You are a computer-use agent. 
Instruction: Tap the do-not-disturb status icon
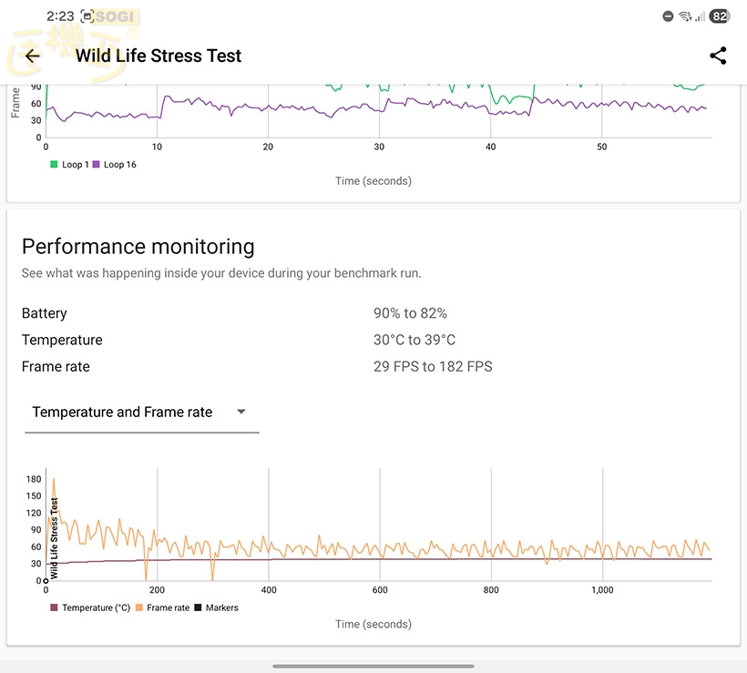pyautogui.click(x=668, y=16)
